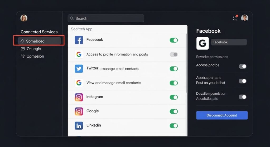Turn off the Facebook toggle in the list
The image size is (270, 147).
[x=173, y=40]
